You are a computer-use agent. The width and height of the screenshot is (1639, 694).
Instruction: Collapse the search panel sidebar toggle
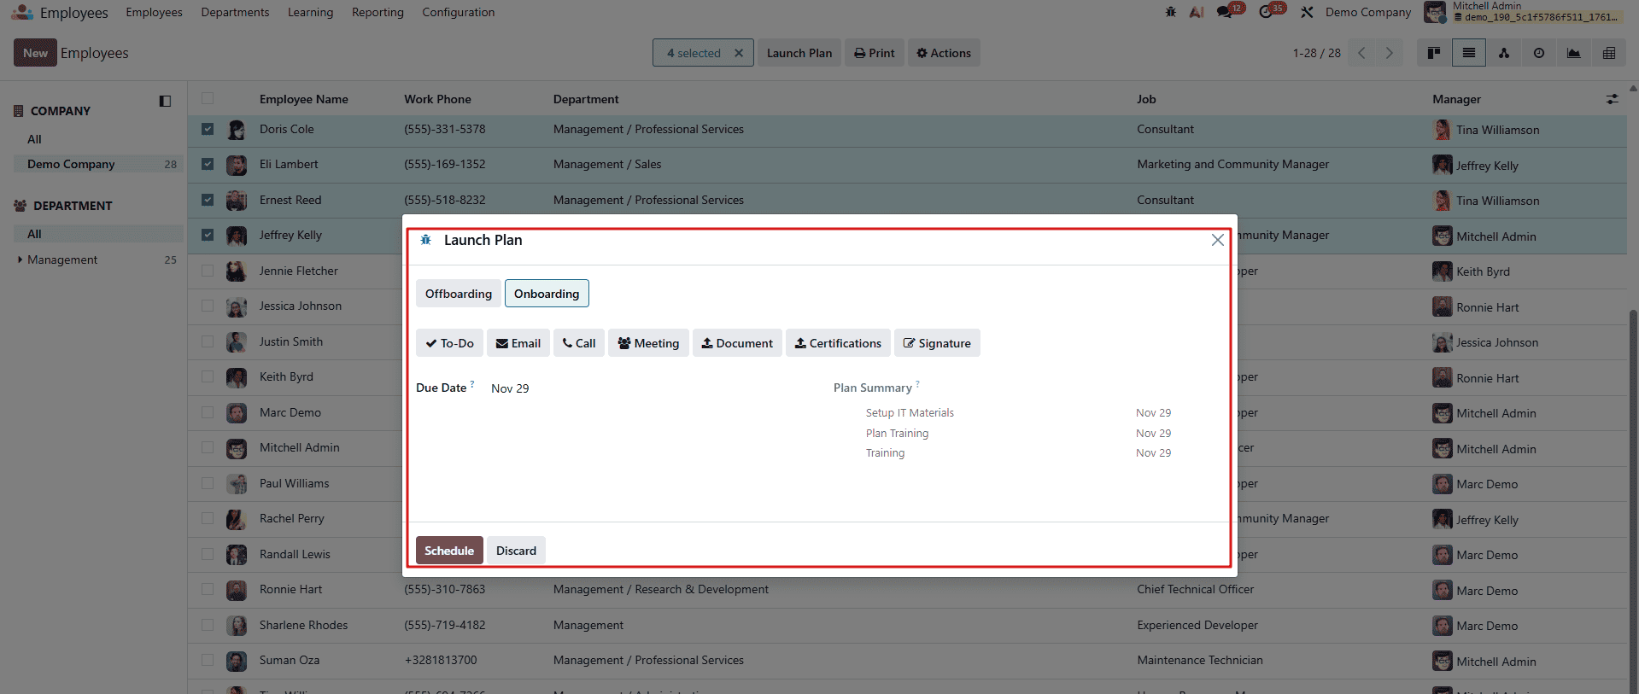click(x=165, y=102)
